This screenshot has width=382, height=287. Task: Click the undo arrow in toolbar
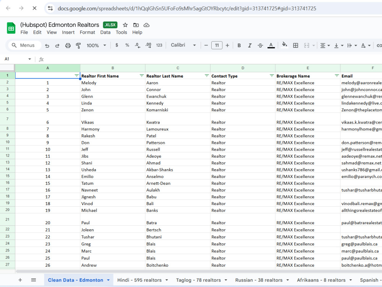[x=47, y=46]
